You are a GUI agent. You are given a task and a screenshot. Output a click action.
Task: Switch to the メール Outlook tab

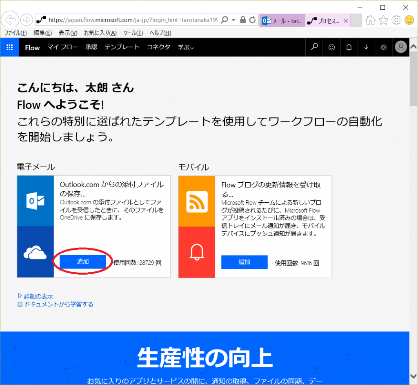coord(282,21)
